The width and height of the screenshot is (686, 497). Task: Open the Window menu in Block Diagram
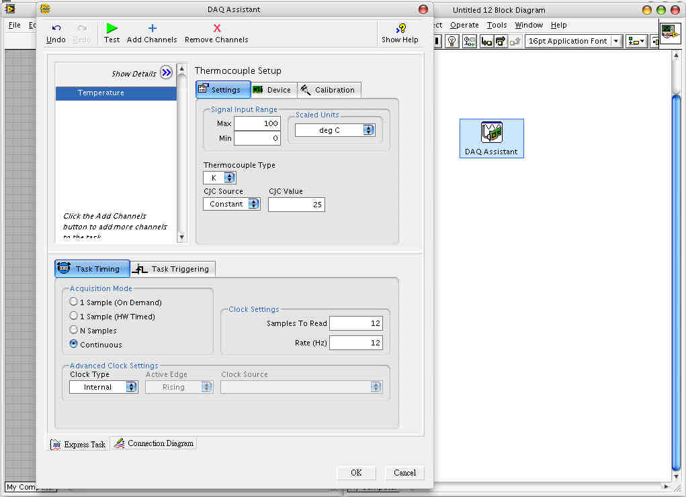[529, 25]
